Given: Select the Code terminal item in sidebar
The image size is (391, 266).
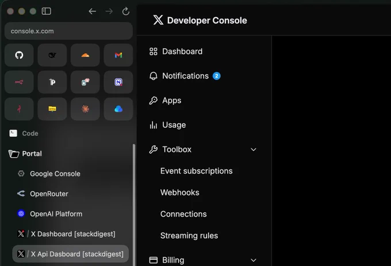Looking at the screenshot, I should [24, 133].
